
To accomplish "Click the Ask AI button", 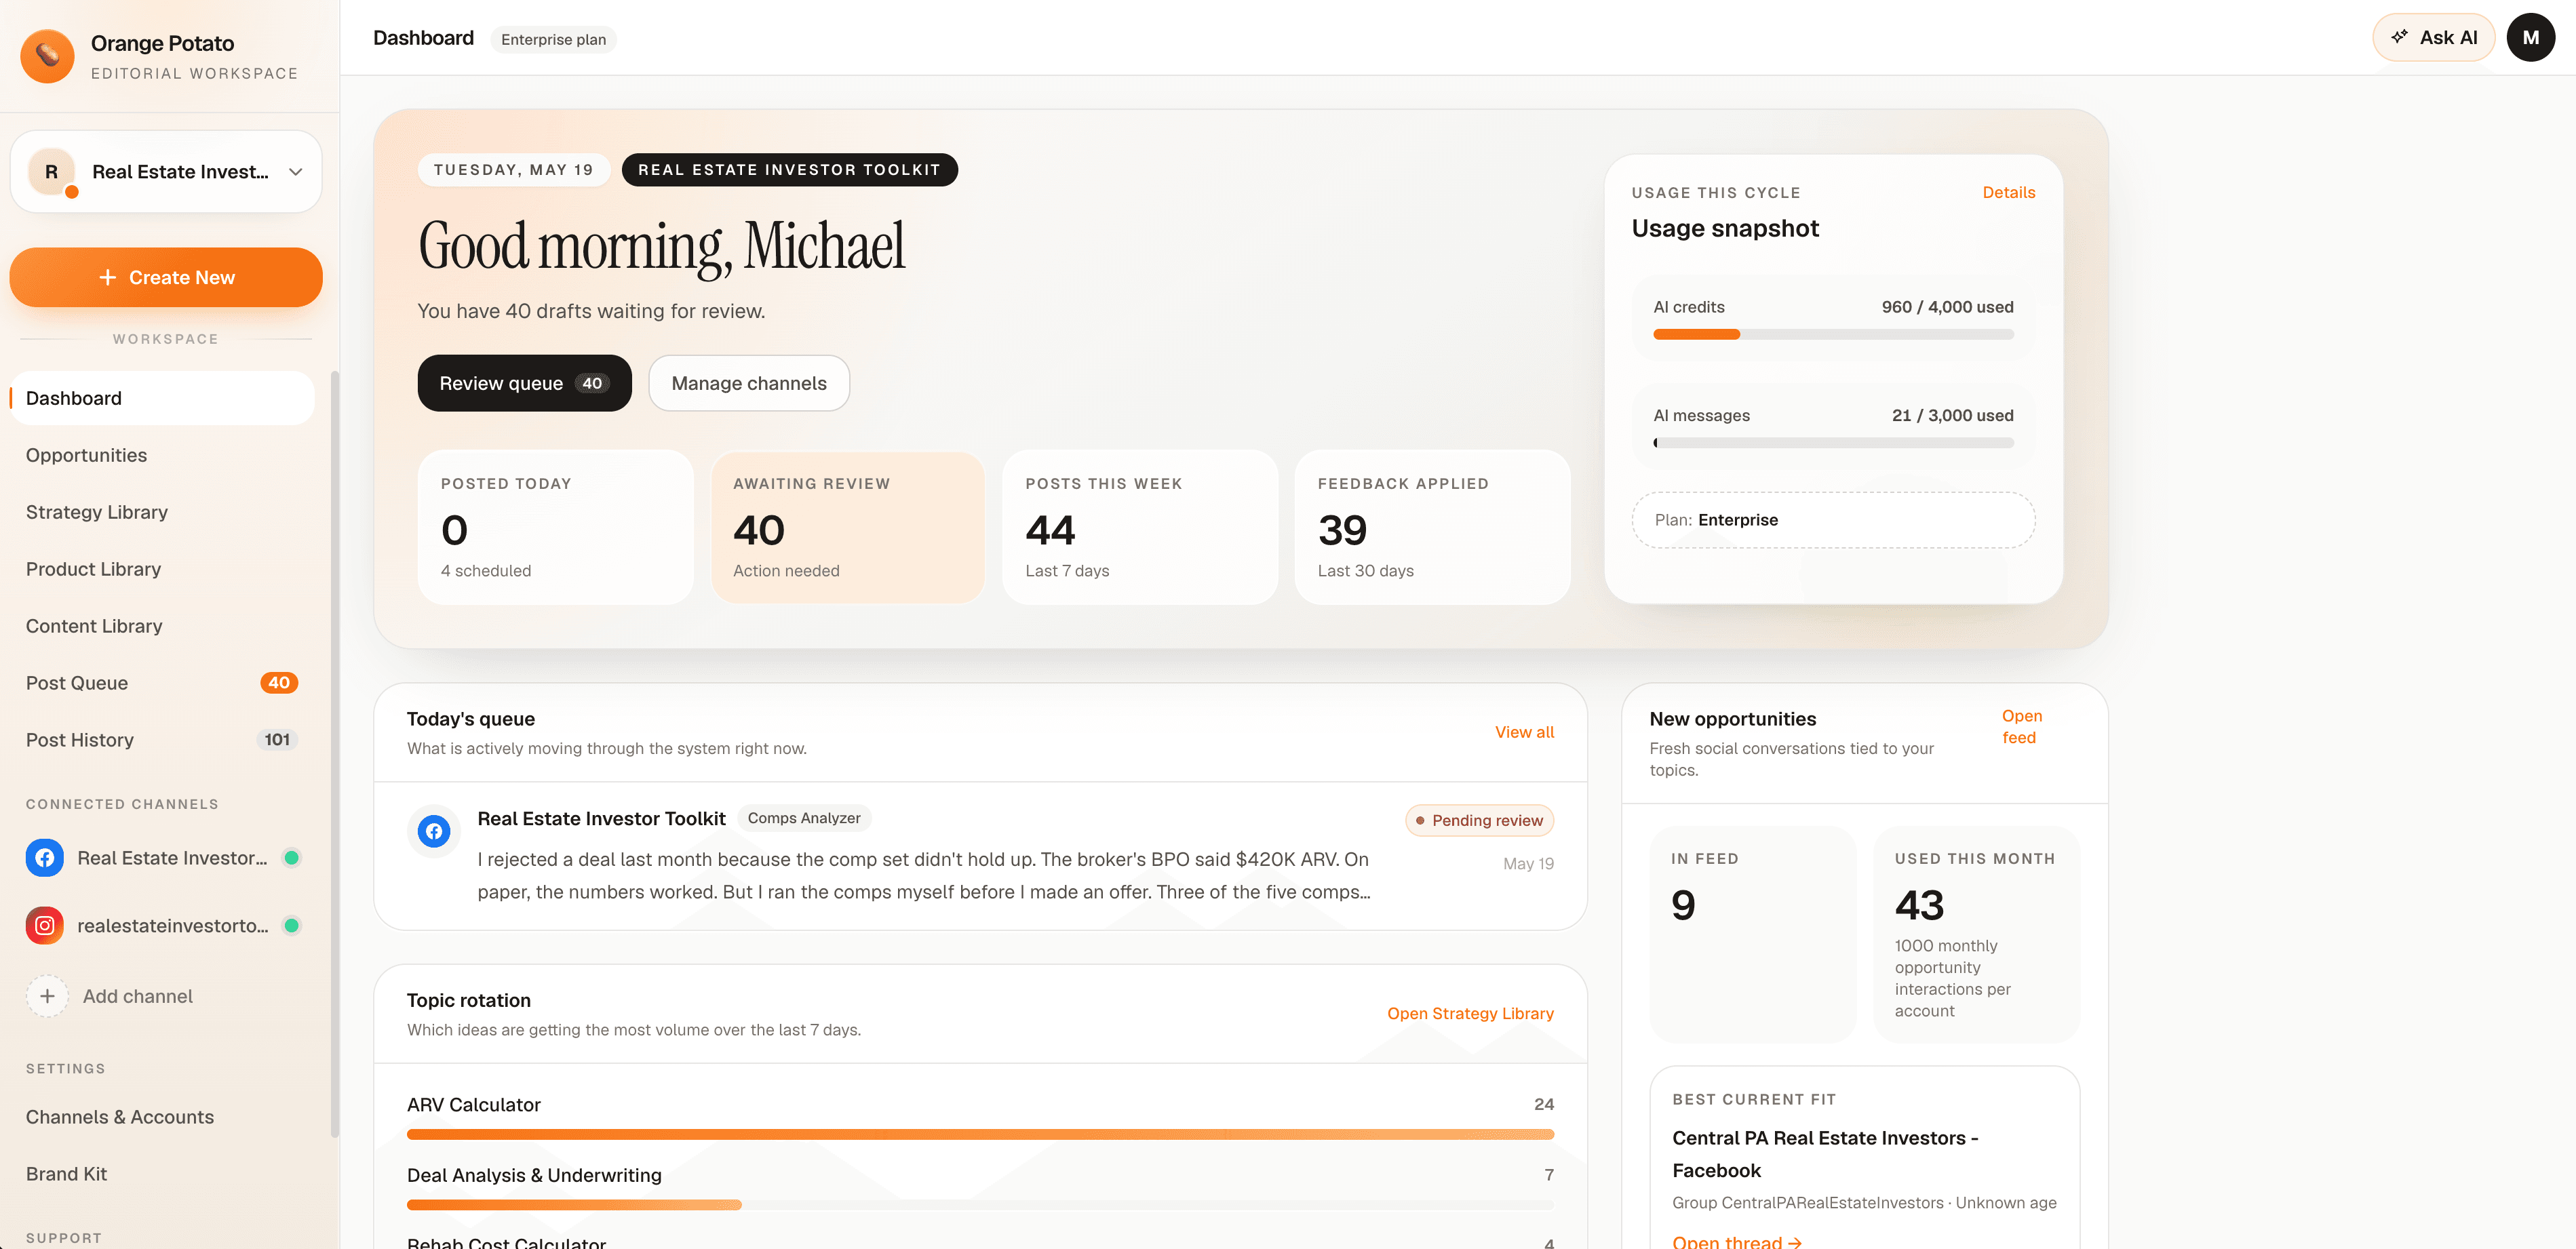I will pos(2433,38).
